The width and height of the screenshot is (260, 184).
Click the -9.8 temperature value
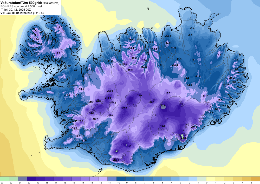click(x=34, y=93)
